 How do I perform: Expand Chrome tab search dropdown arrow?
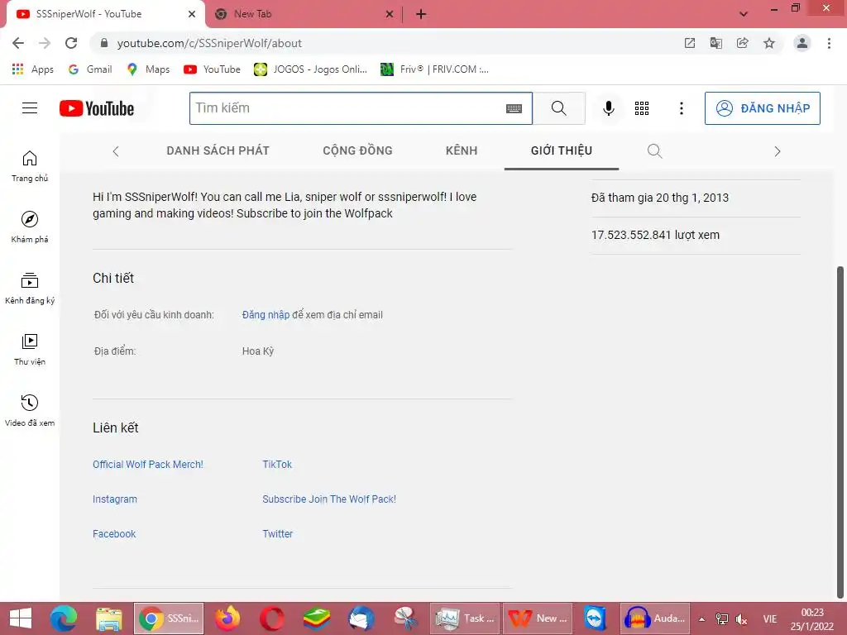(x=744, y=14)
